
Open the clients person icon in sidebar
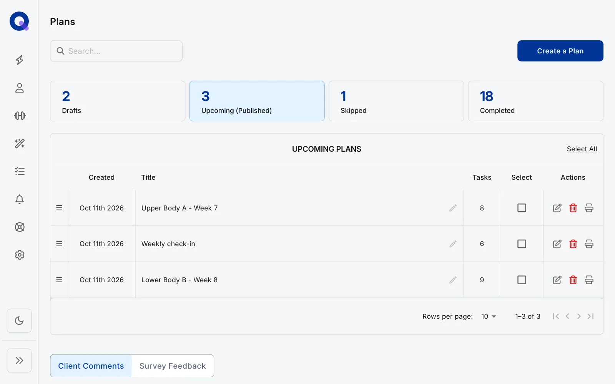pyautogui.click(x=20, y=88)
